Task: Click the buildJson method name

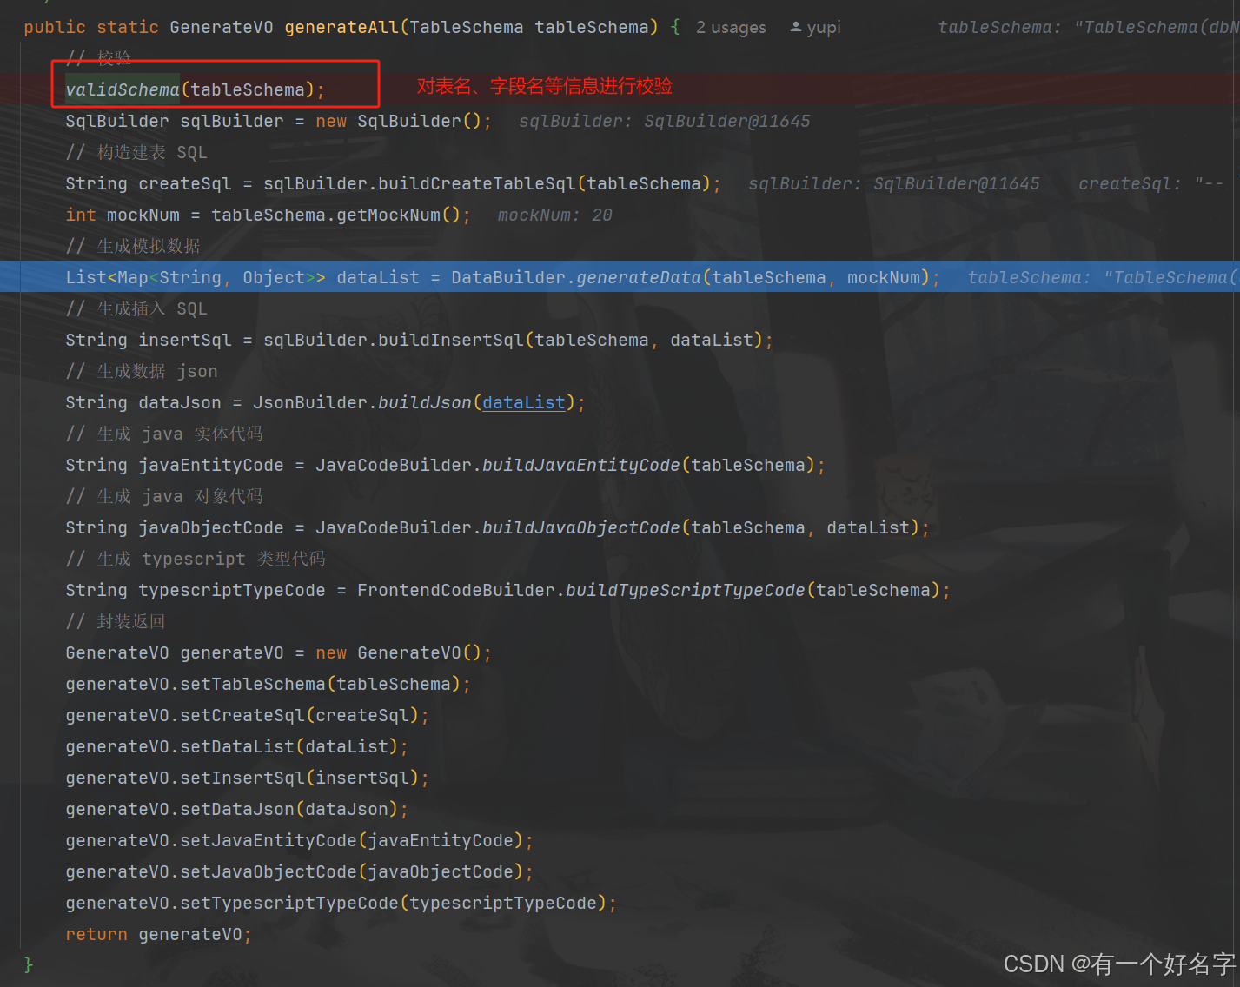Action: coord(425,402)
